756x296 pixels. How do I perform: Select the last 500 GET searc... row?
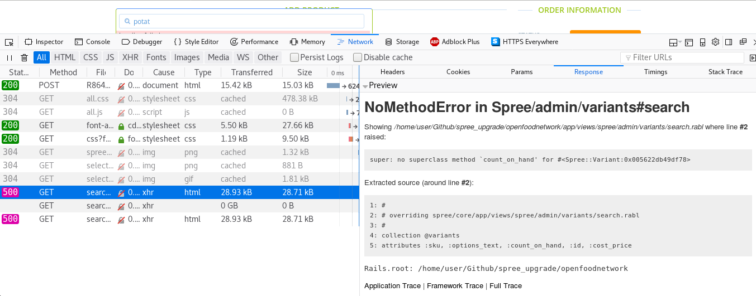point(179,220)
